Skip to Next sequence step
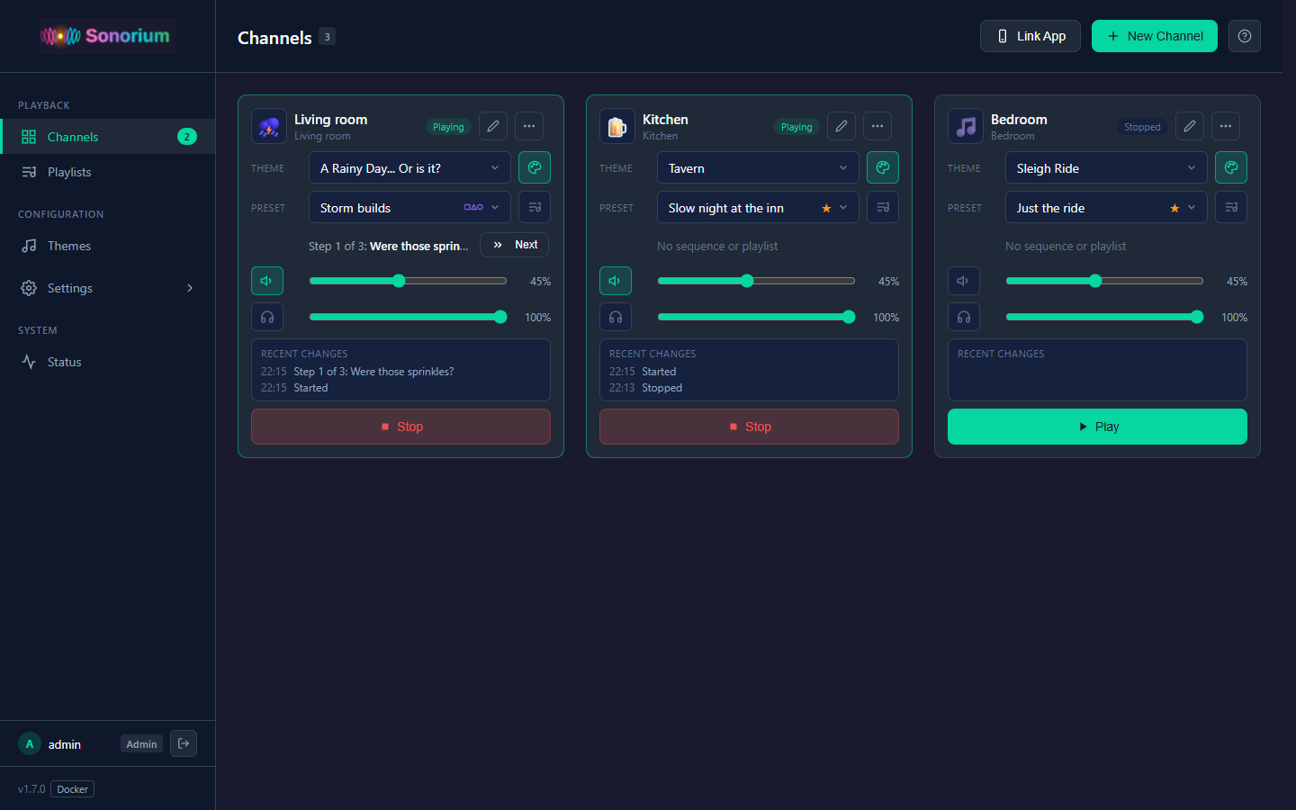This screenshot has height=810, width=1296. point(514,245)
